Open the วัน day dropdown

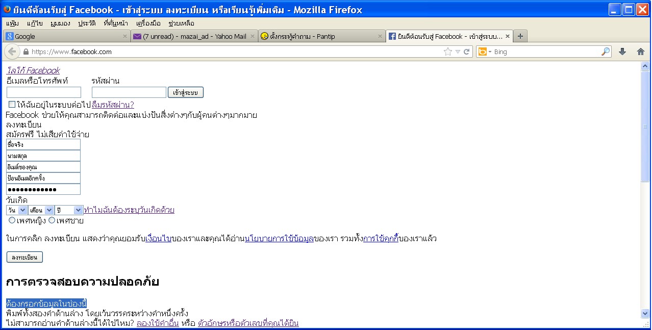coord(17,210)
